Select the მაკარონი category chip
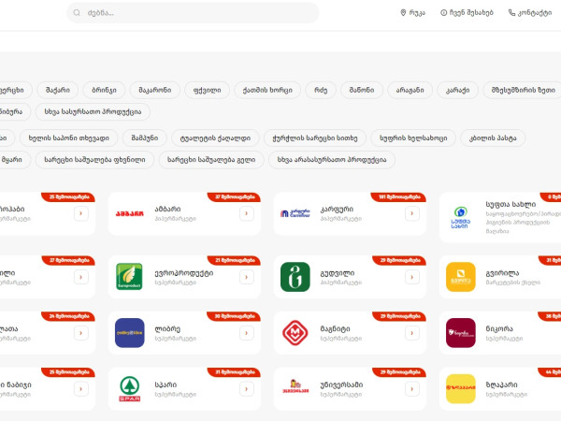561x421 pixels. point(155,90)
